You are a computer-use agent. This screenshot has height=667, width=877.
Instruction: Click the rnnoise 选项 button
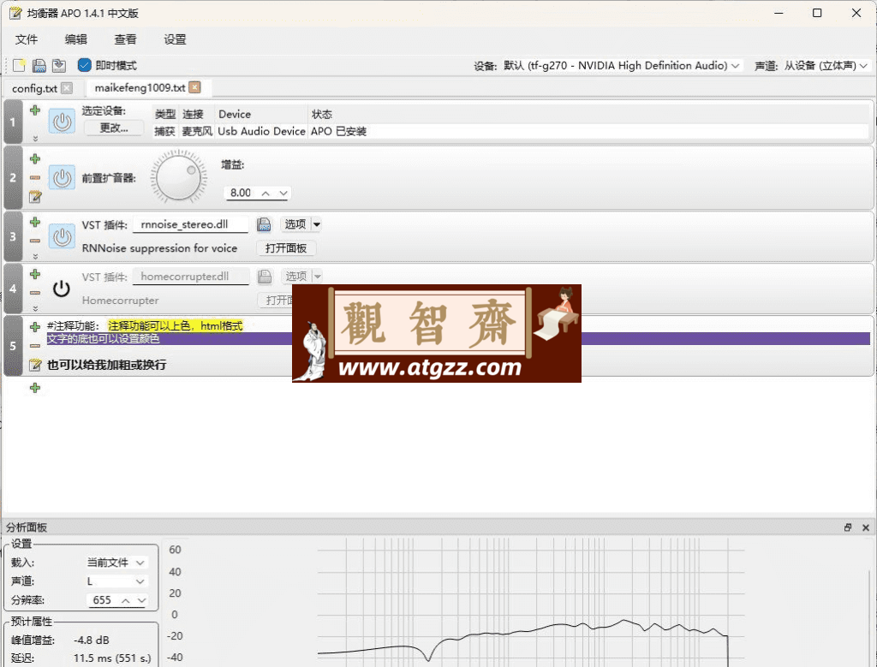click(295, 224)
